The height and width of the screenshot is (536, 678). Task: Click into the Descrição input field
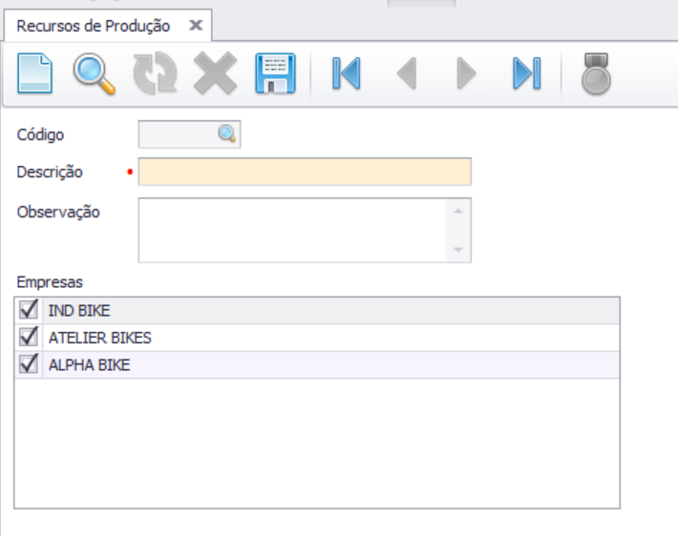305,172
